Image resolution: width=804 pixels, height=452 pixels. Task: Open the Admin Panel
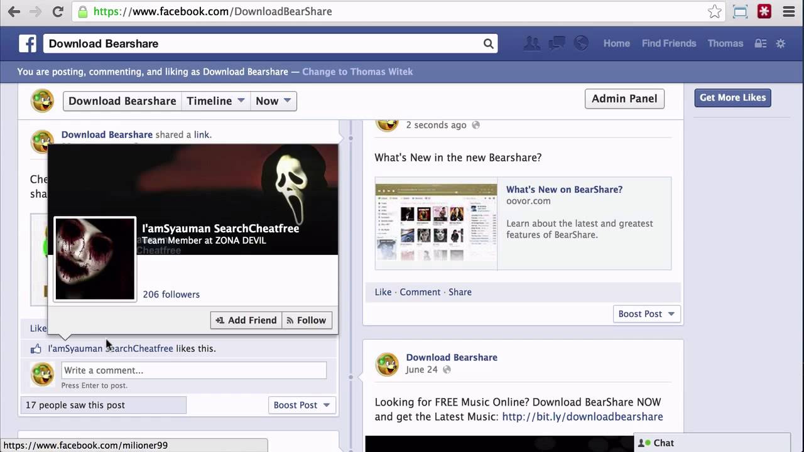(x=624, y=99)
